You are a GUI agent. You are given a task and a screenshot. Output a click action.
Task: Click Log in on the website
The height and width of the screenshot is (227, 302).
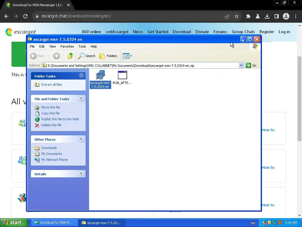pyautogui.click(x=284, y=32)
